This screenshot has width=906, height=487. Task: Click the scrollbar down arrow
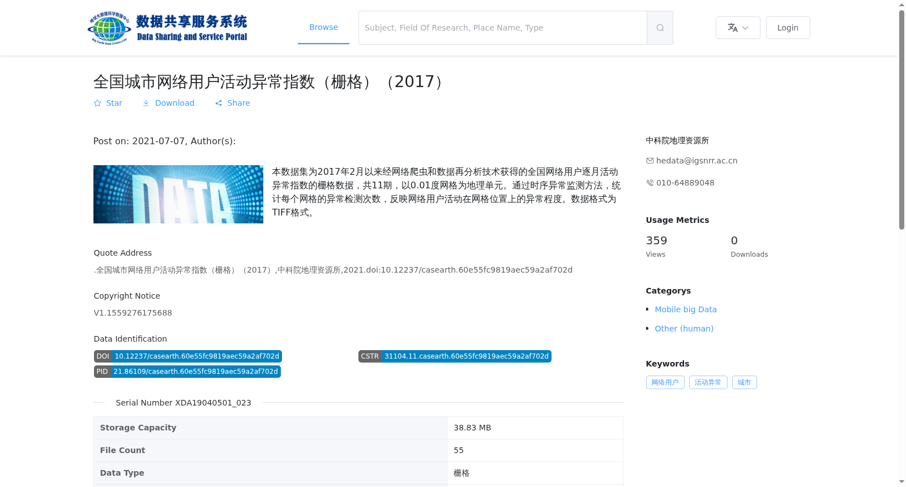click(x=901, y=482)
